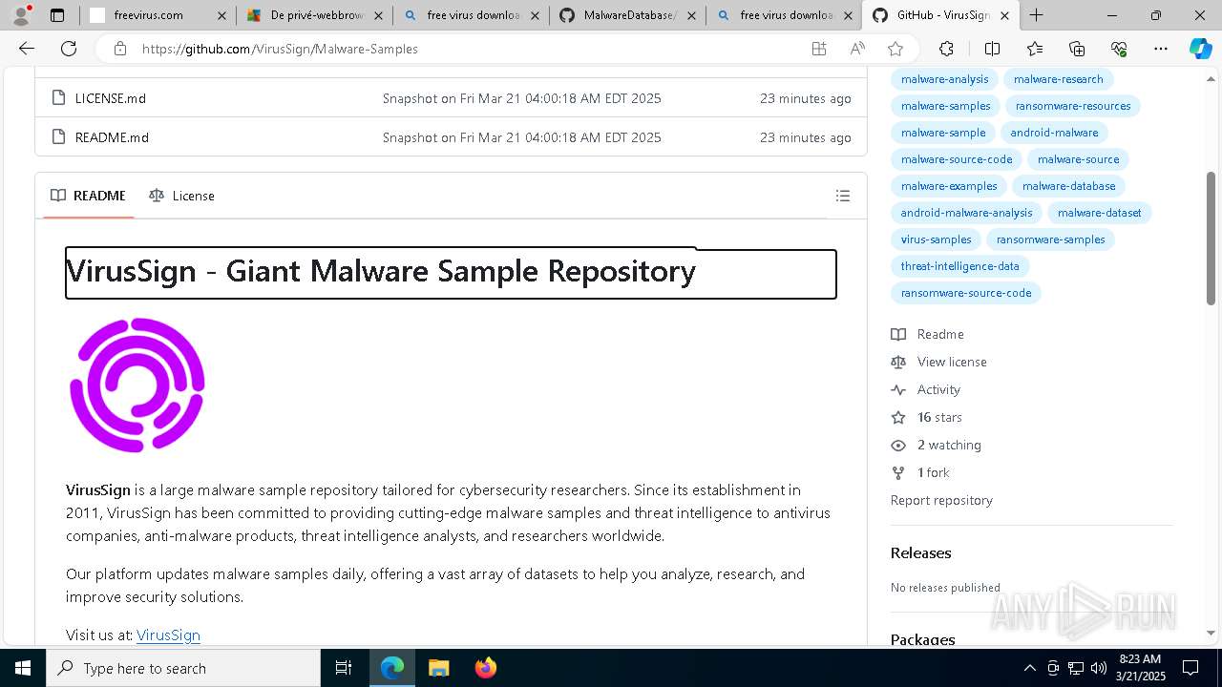Add this page to favorites

click(x=895, y=49)
